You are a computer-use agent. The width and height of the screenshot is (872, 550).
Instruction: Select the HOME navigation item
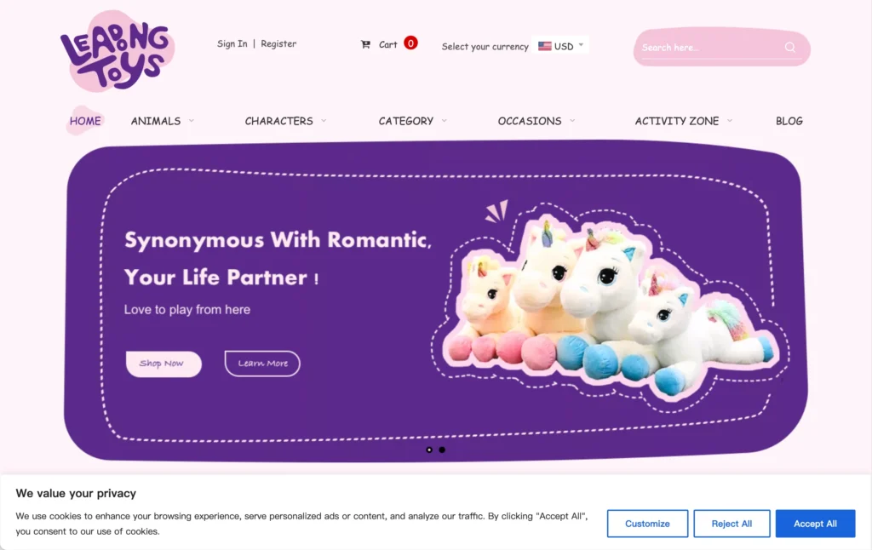(x=85, y=121)
